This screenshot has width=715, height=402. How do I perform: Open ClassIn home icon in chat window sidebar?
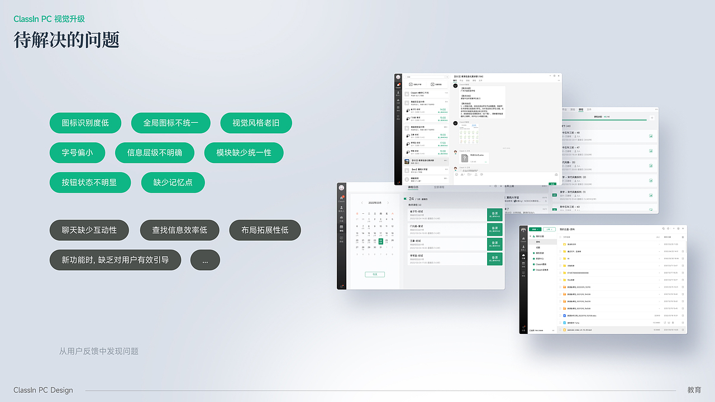click(398, 85)
